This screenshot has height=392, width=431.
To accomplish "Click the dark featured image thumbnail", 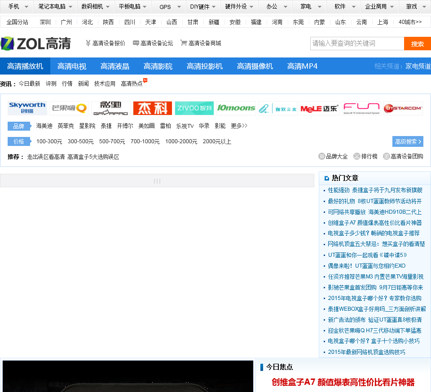I will [128, 376].
